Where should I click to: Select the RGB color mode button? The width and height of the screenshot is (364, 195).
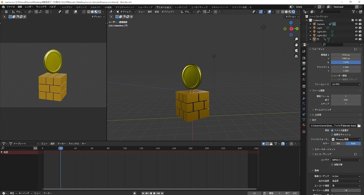(x=353, y=144)
